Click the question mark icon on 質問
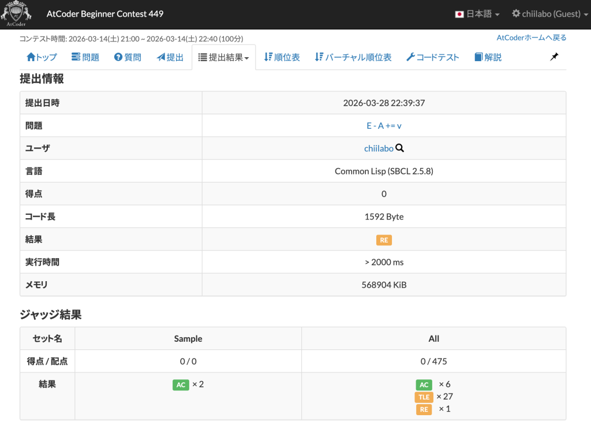 coord(118,57)
